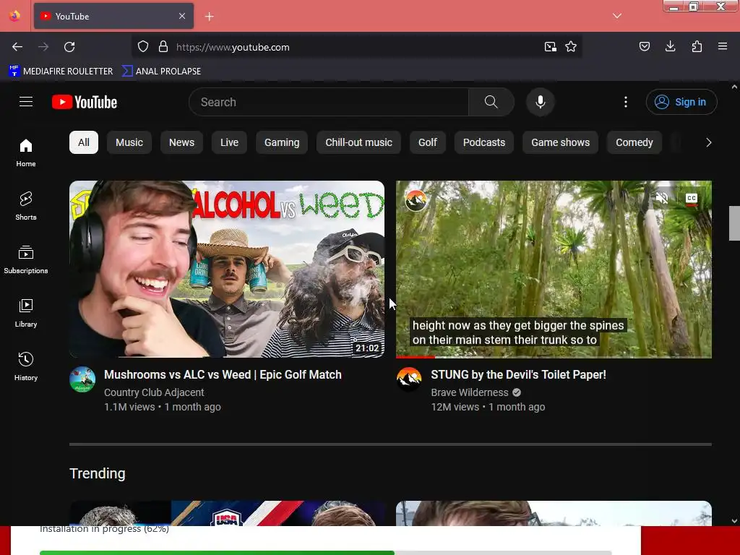Click the 12M views text
The image size is (740, 555).
tap(455, 407)
